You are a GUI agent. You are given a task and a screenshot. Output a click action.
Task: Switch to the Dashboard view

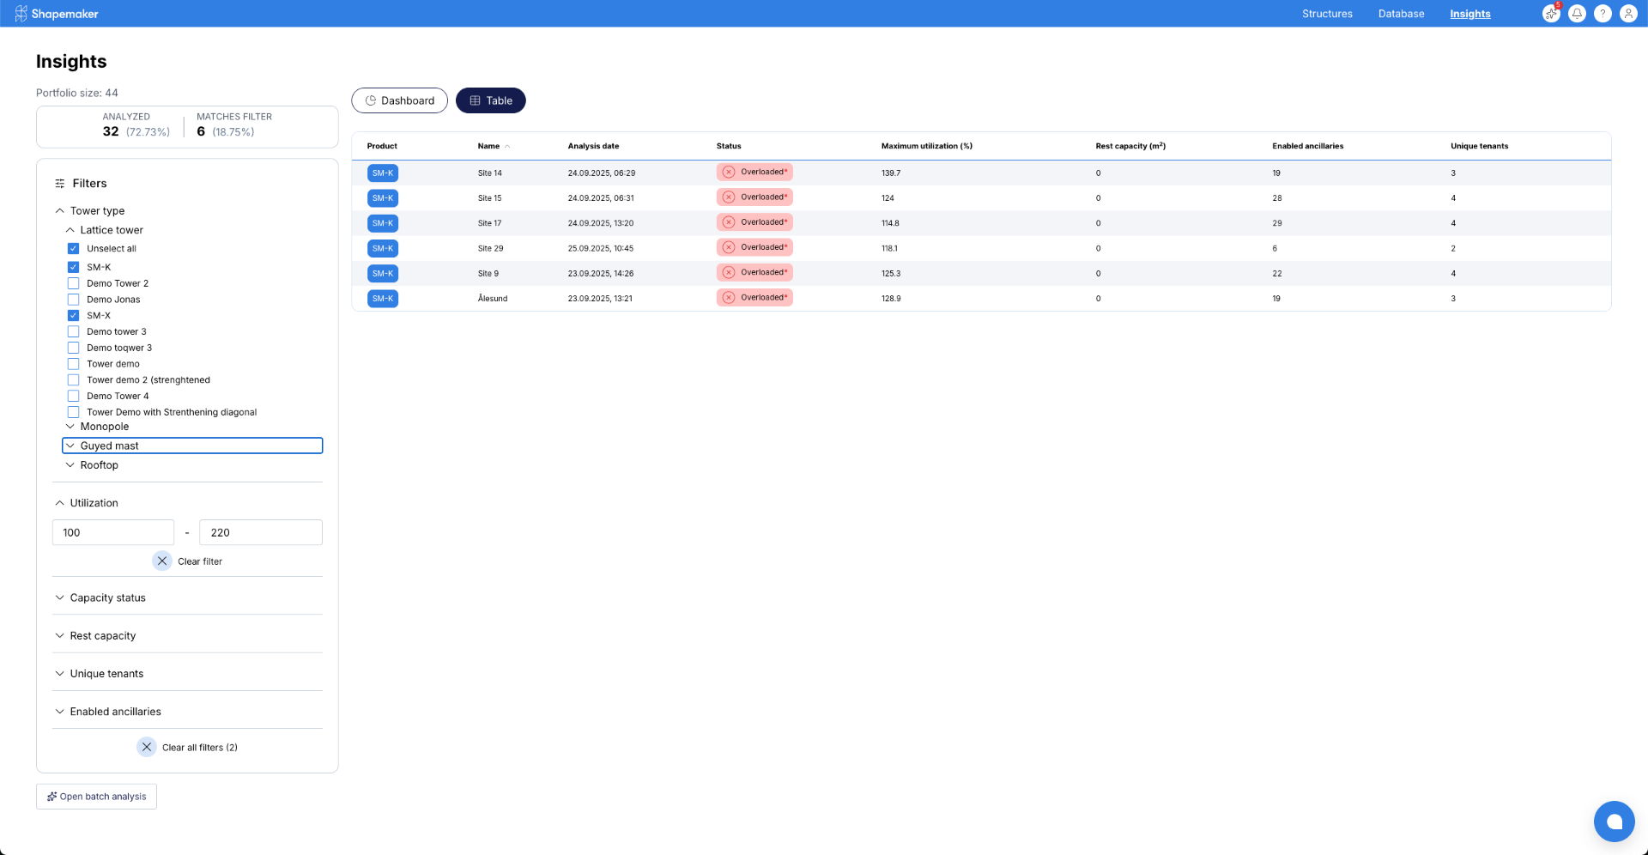click(399, 100)
